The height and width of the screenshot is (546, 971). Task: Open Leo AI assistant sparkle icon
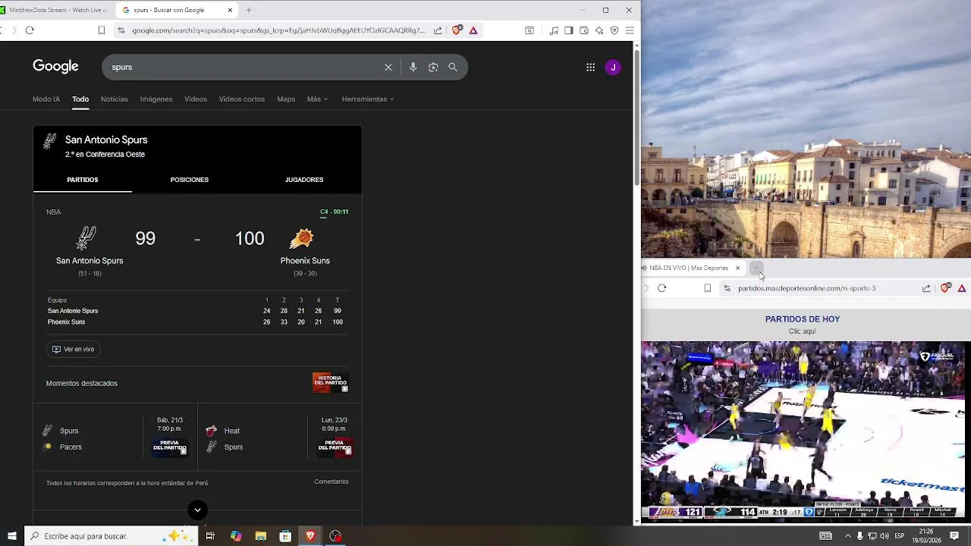click(x=599, y=30)
